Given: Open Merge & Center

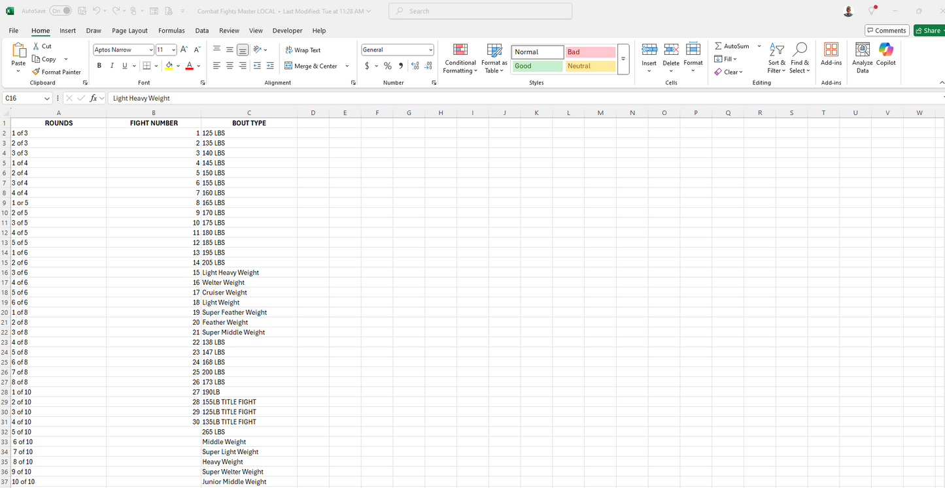Looking at the screenshot, I should [315, 66].
